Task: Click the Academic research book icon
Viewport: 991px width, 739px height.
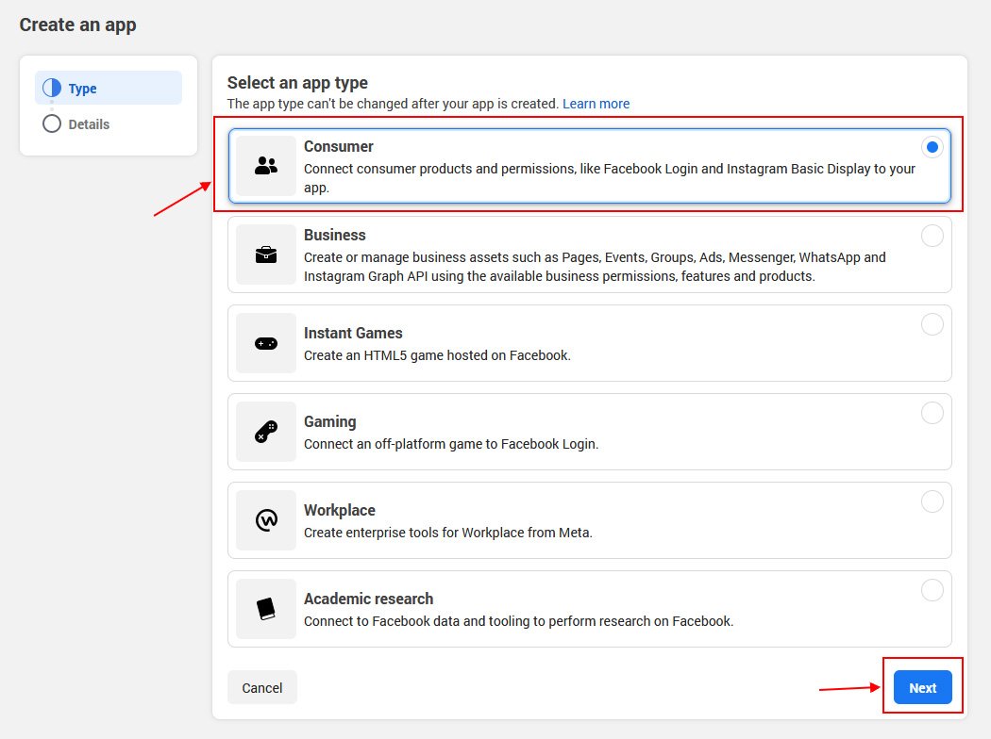Action: [x=266, y=609]
